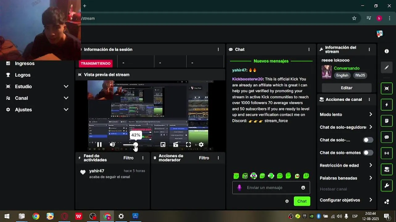Open picture-in-picture for stream preview
The height and width of the screenshot is (222, 396).
[163, 144]
